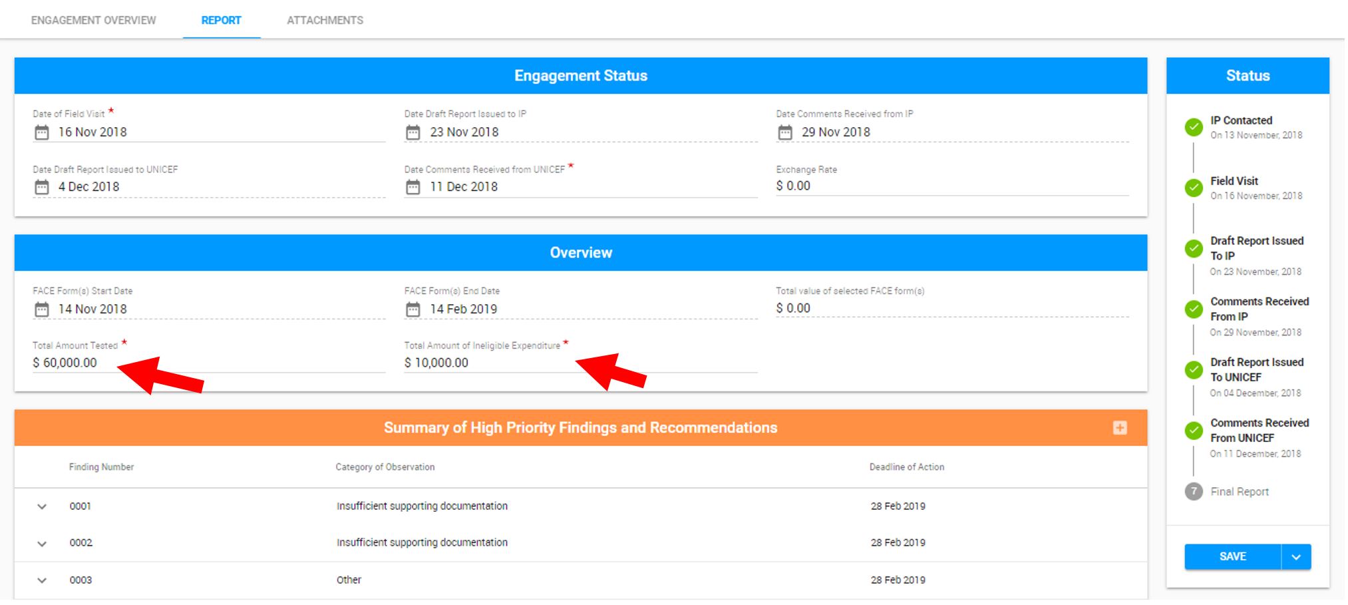Click the SAVE button

pos(1232,557)
